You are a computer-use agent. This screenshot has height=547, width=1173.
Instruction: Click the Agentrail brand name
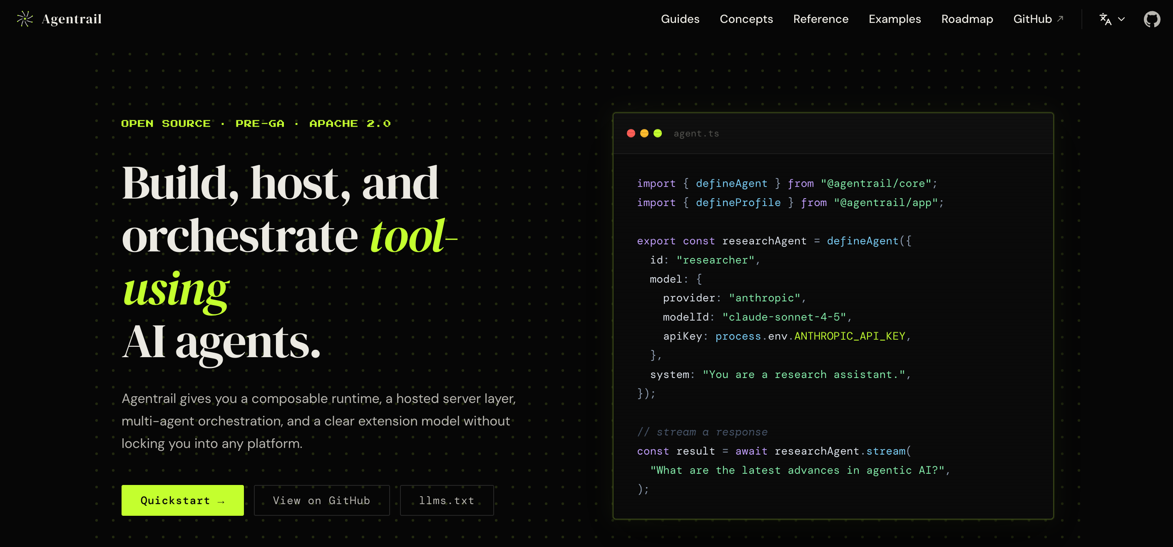pos(72,19)
